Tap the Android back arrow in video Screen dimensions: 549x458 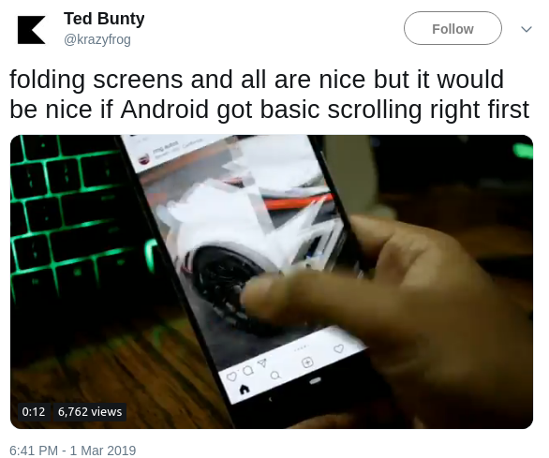click(x=270, y=399)
